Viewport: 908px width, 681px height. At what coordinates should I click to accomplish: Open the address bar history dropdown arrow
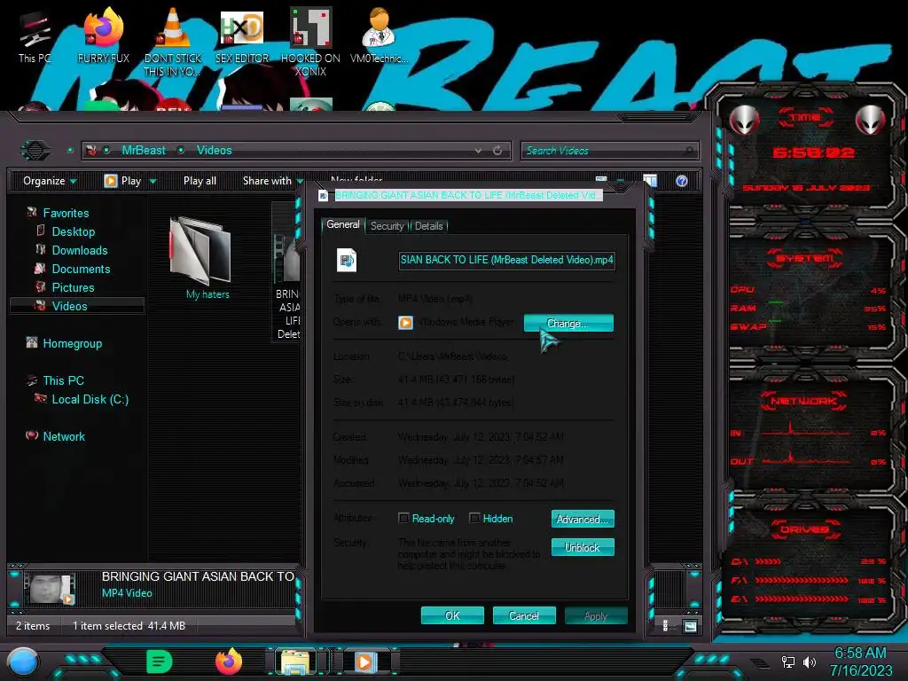(478, 151)
